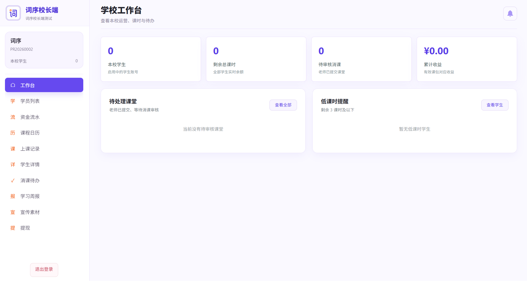
Task: Select 宣传素材 in the sidebar
Action: coord(44,212)
